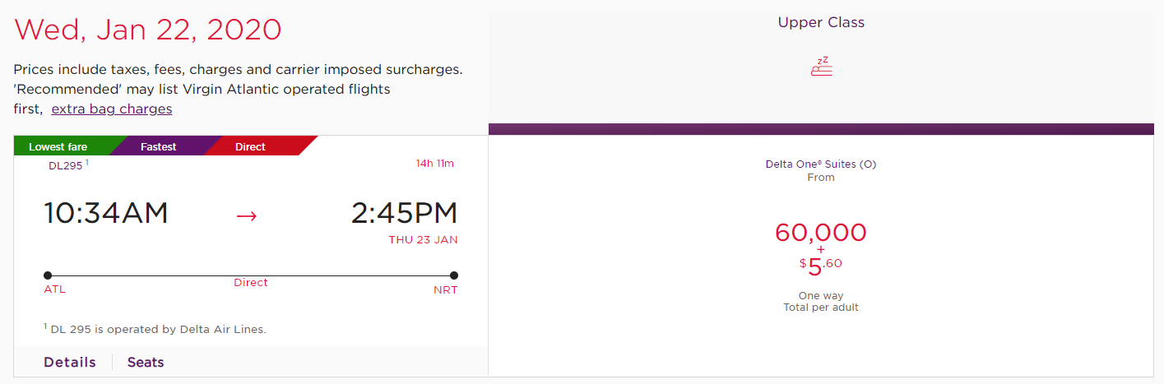Open the Details tab for flight DL295

70,363
